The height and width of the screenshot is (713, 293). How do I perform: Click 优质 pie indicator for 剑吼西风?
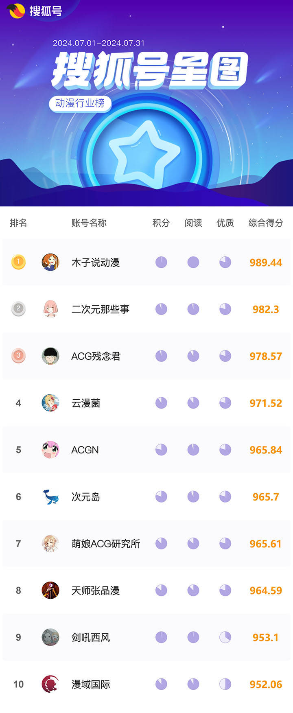click(x=225, y=637)
